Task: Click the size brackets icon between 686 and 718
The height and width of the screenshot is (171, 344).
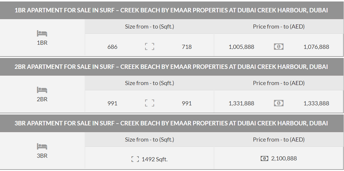Action: 149,47
